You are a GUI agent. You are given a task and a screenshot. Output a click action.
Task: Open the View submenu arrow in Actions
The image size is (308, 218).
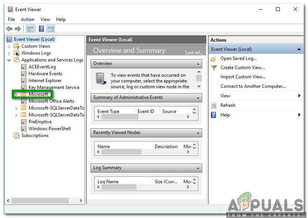[x=299, y=96]
